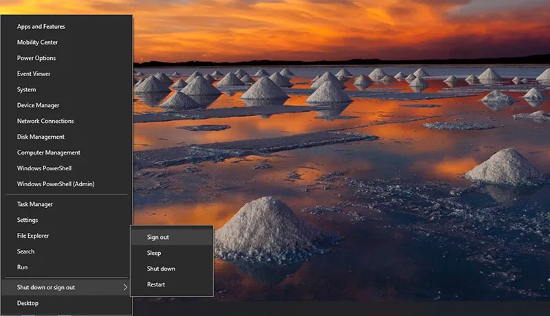Open Settings from the power user menu
550x316 pixels.
(27, 221)
